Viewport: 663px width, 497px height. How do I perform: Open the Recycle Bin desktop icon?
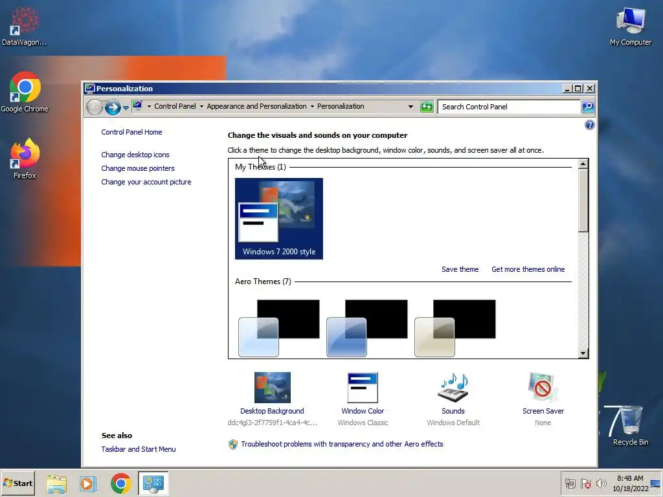coord(631,426)
